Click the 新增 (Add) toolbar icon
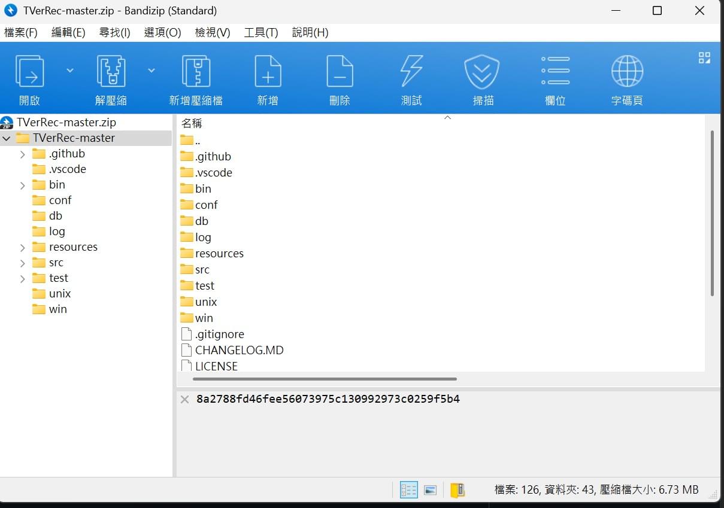The image size is (724, 508). click(268, 72)
